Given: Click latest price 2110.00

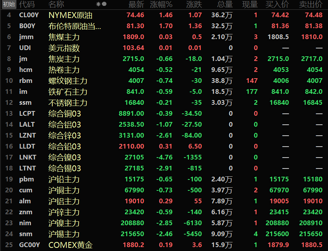Looking at the screenshot, I should click(131, 146).
